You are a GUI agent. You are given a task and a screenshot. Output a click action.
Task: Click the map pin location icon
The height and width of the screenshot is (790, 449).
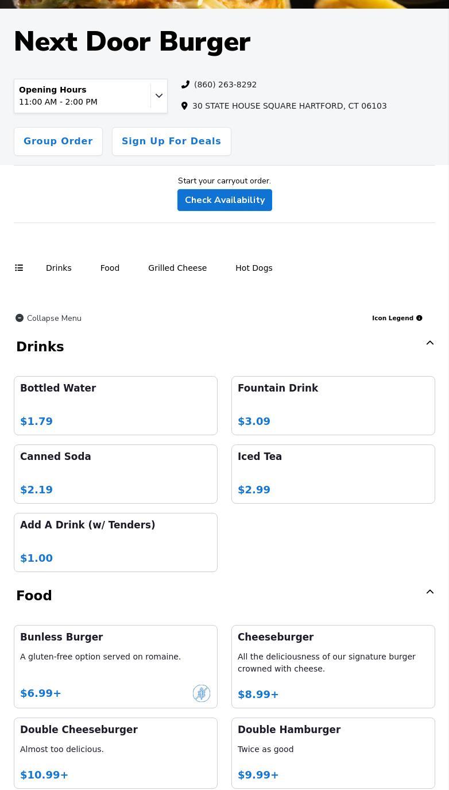184,106
